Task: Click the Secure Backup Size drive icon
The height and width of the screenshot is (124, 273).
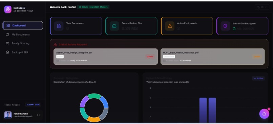Action: (114, 26)
